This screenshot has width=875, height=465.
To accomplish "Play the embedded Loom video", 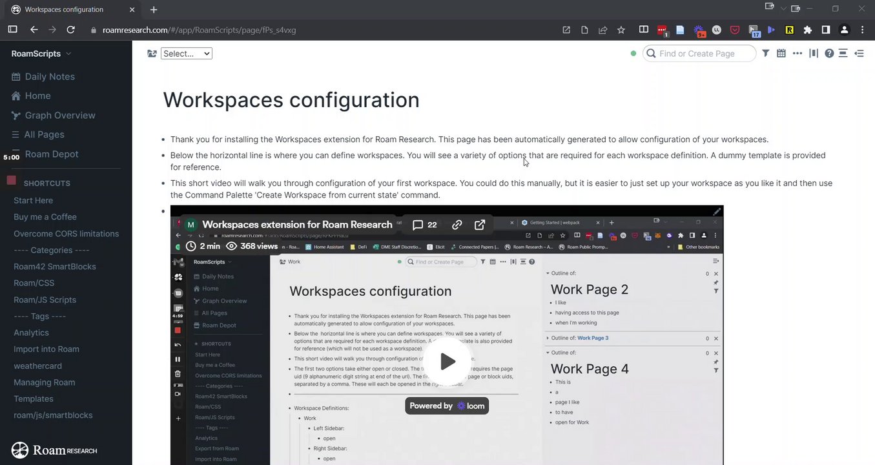I will tap(447, 362).
